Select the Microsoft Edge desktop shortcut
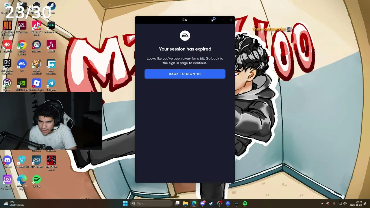This screenshot has height=208, width=370. tap(22, 183)
